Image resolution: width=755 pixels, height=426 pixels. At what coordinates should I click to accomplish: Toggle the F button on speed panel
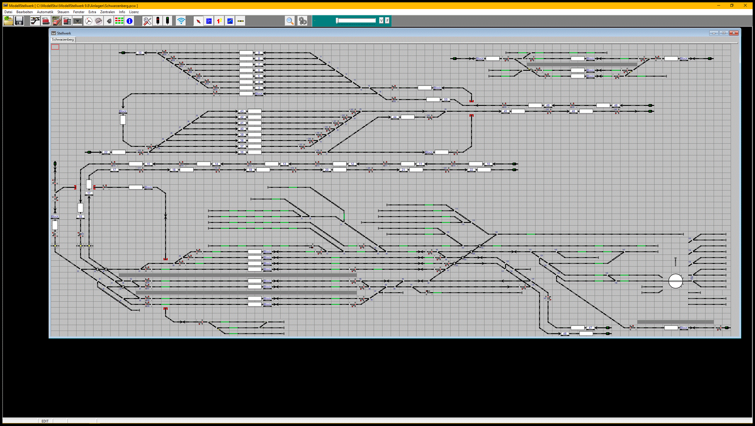387,20
